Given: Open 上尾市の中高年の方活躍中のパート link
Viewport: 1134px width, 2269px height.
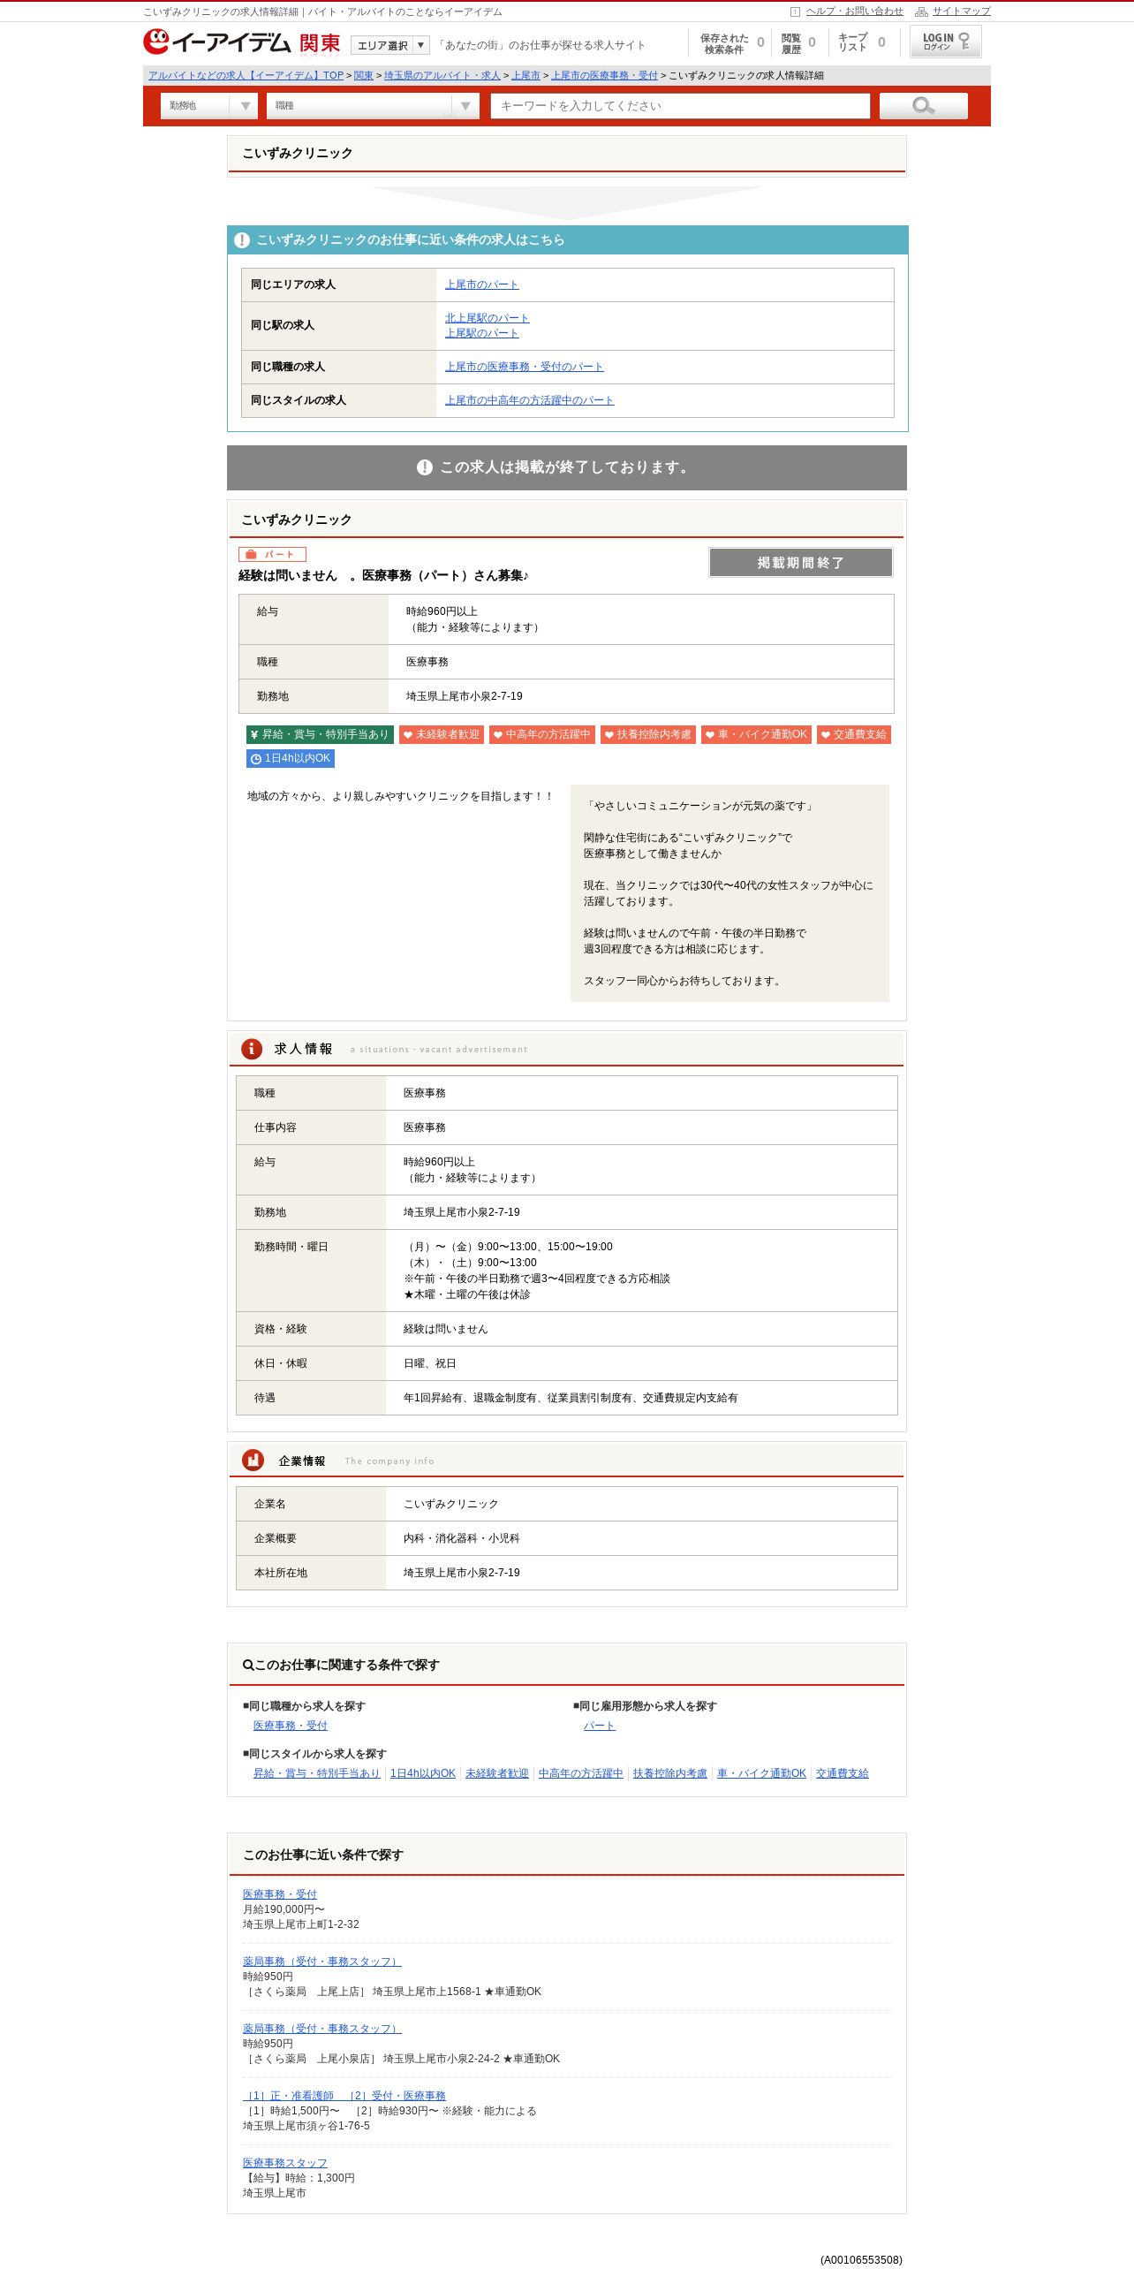Looking at the screenshot, I should pyautogui.click(x=529, y=400).
